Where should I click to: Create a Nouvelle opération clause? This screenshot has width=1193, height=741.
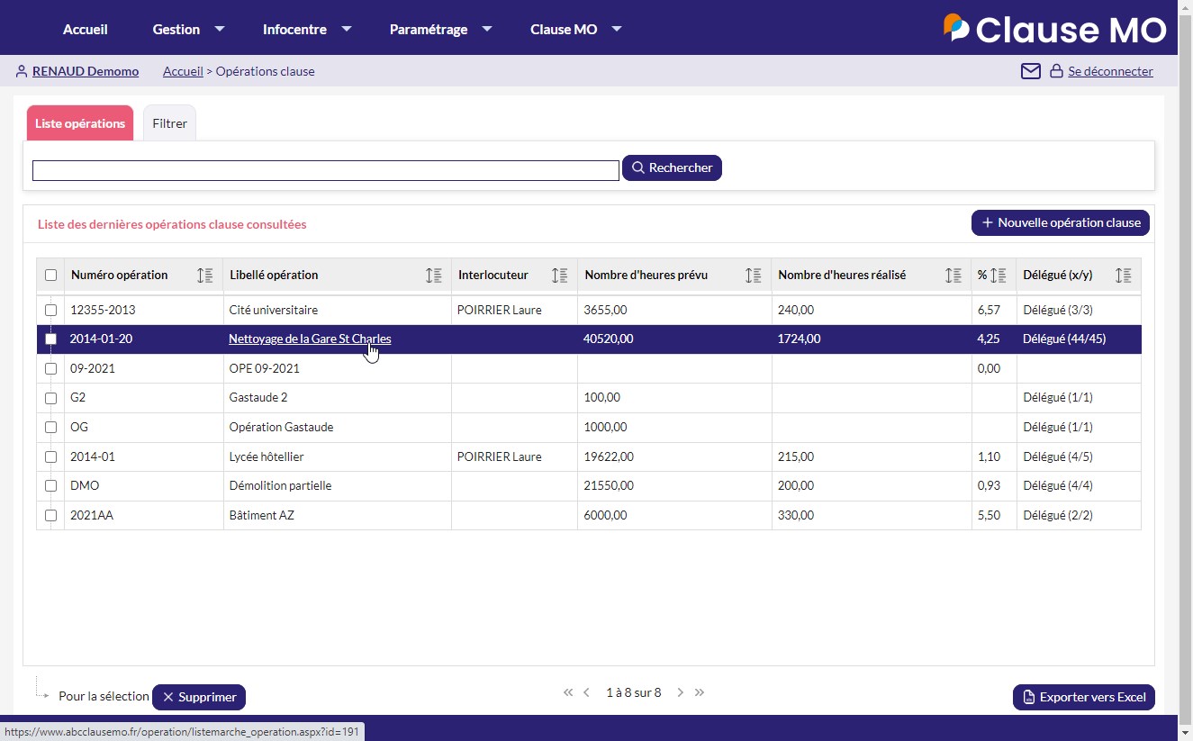click(1061, 222)
